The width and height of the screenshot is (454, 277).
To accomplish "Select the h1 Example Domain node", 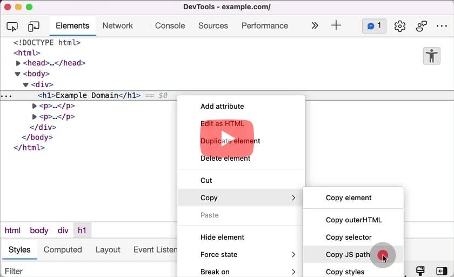I will [x=89, y=96].
